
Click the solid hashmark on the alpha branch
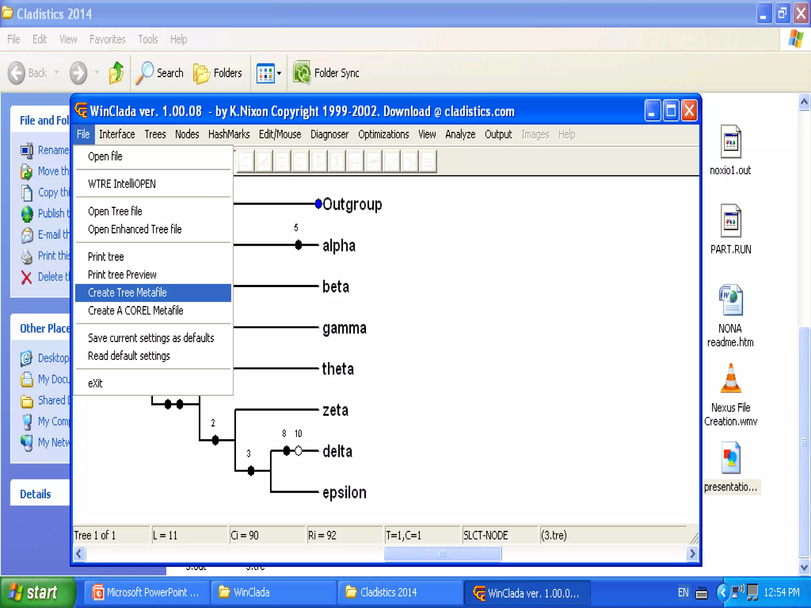point(298,245)
